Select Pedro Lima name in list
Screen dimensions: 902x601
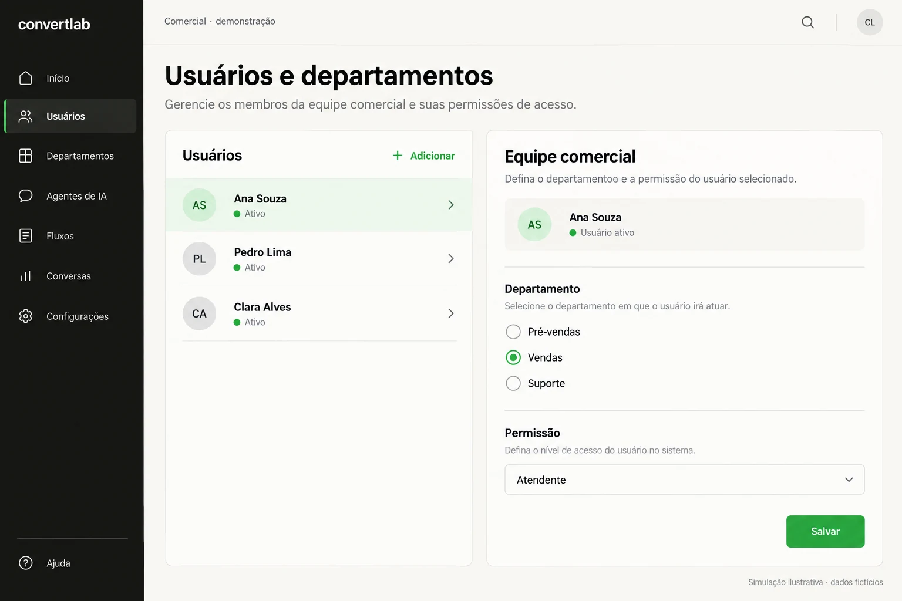click(262, 252)
